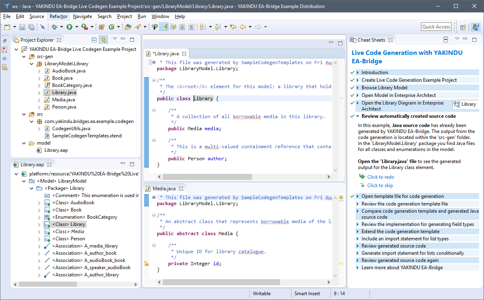Click the New Java Package toolbar icon
This screenshot has width=484, height=300.
click(x=102, y=27)
